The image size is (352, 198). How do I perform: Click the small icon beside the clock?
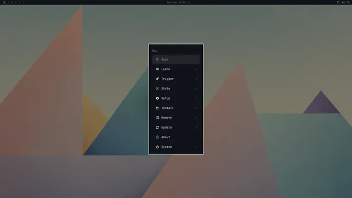coord(189,2)
